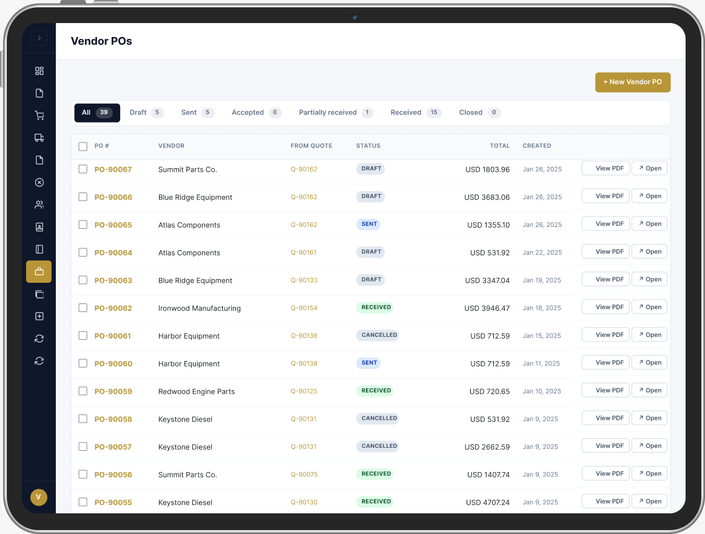This screenshot has height=534, width=705.
Task: Open the document icon directly below the truck icon
Action: tap(39, 160)
